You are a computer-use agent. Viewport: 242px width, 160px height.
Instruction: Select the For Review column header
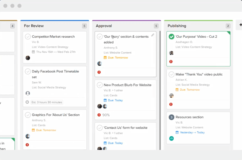(x=34, y=26)
